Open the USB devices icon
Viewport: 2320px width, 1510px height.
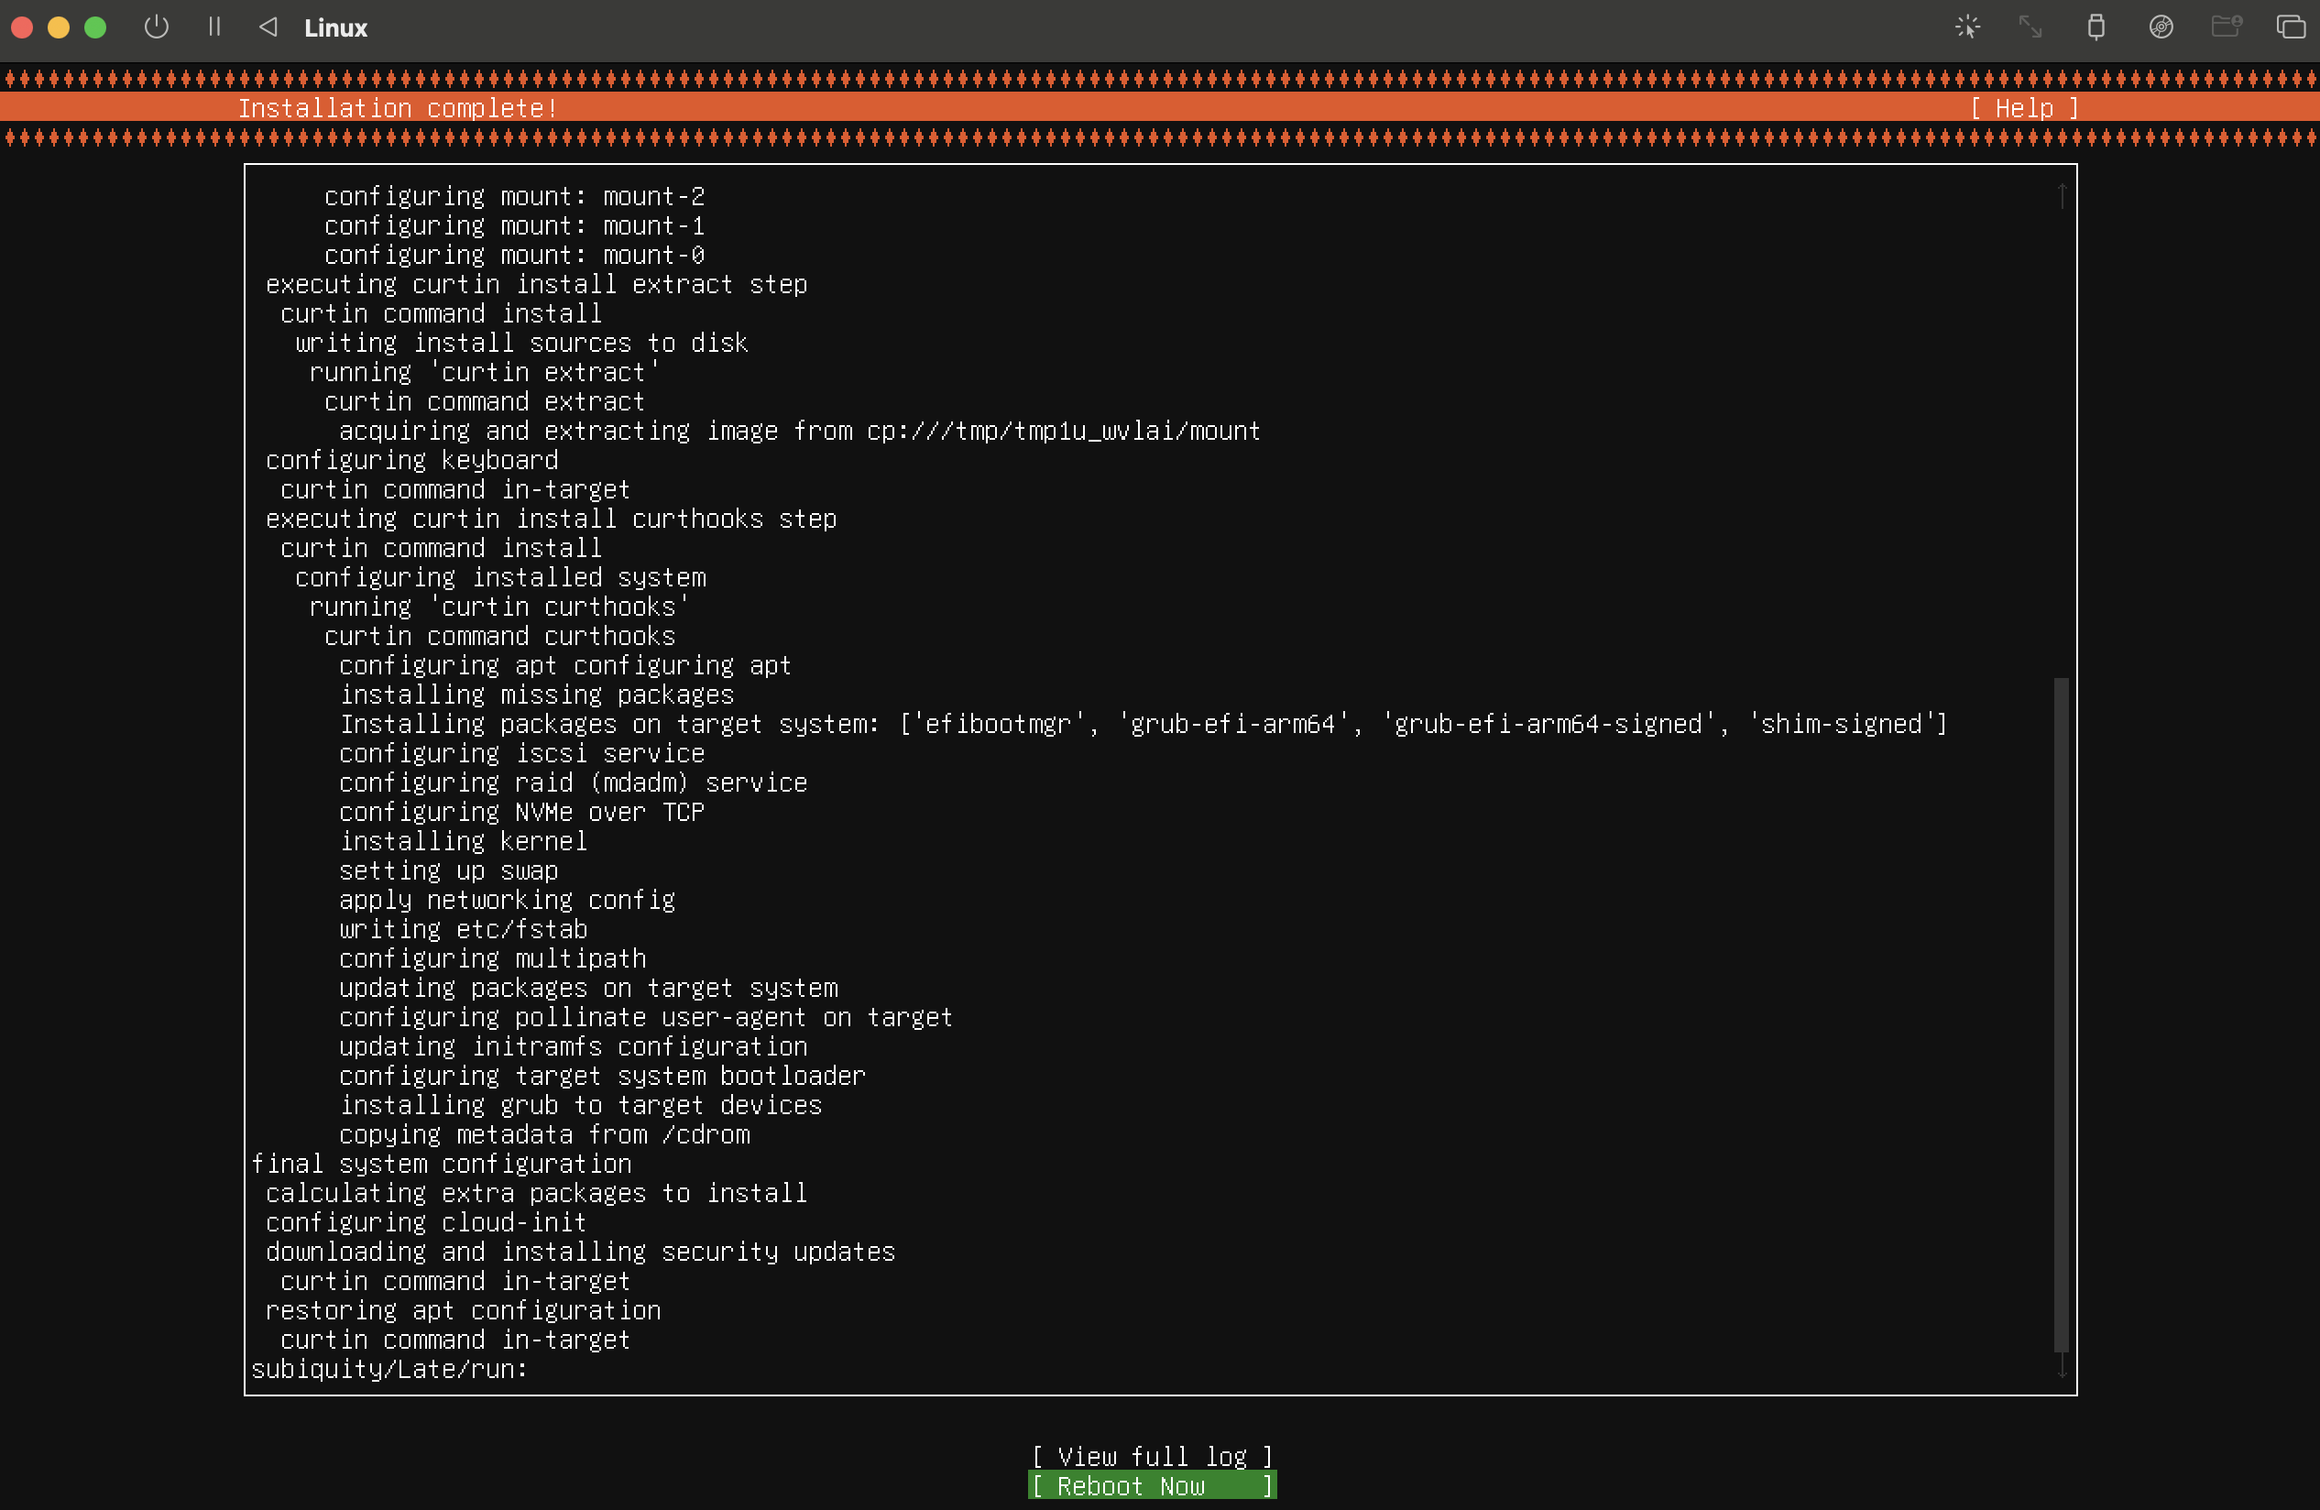pos(2096,27)
